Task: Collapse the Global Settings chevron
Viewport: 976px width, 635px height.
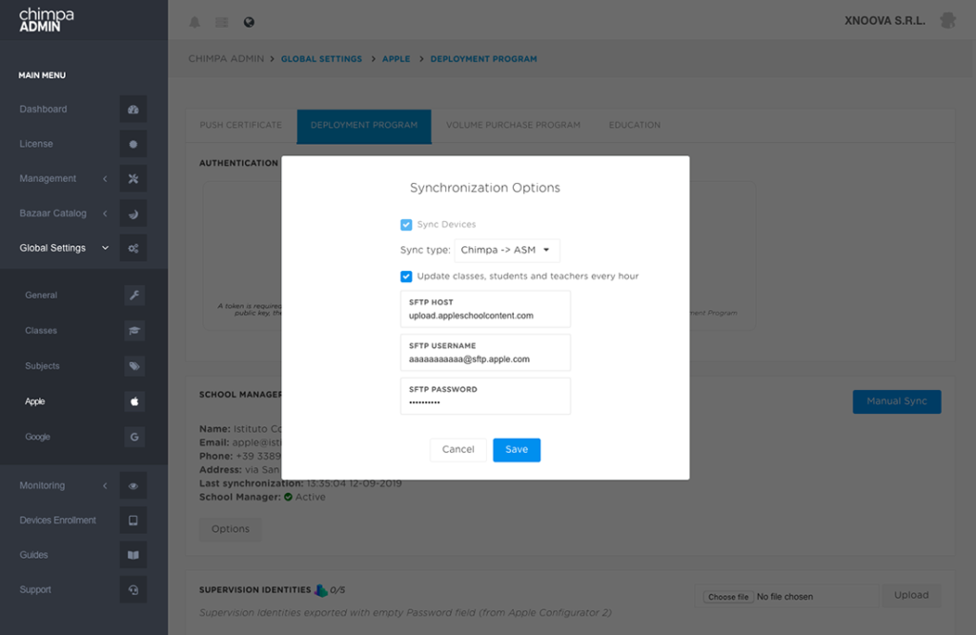Action: pos(105,248)
